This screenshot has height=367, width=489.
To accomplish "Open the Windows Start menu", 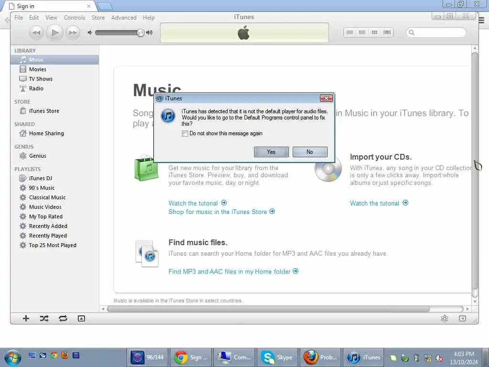I will coord(12,357).
